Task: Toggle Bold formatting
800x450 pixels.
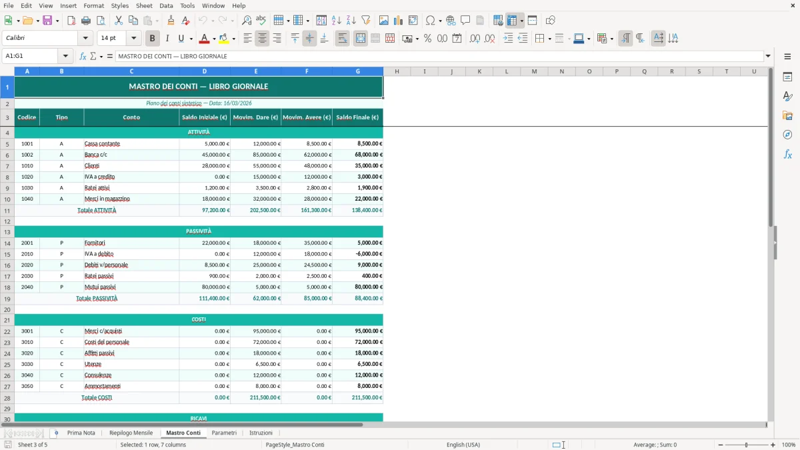Action: pos(152,39)
